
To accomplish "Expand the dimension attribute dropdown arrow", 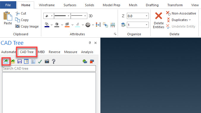I will (x=83, y=25).
